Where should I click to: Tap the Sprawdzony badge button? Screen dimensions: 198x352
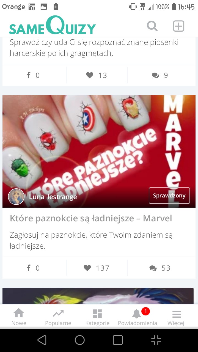point(169,196)
